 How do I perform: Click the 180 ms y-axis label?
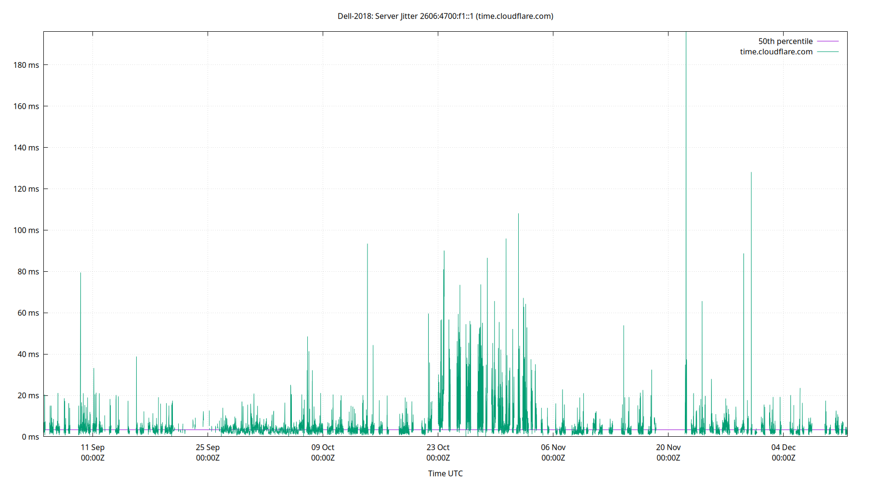tap(26, 65)
